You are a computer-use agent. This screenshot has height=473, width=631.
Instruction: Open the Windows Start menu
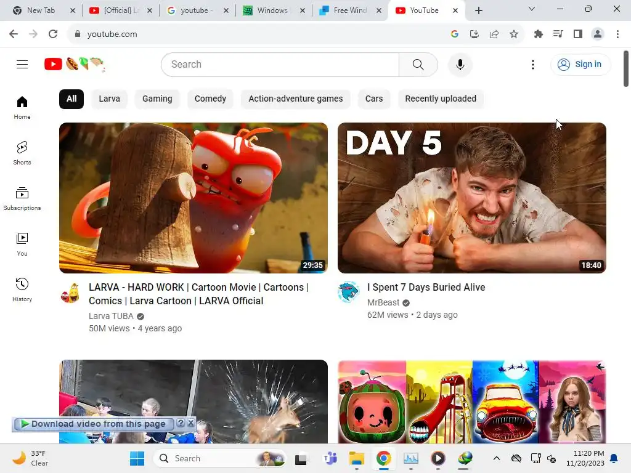point(137,458)
